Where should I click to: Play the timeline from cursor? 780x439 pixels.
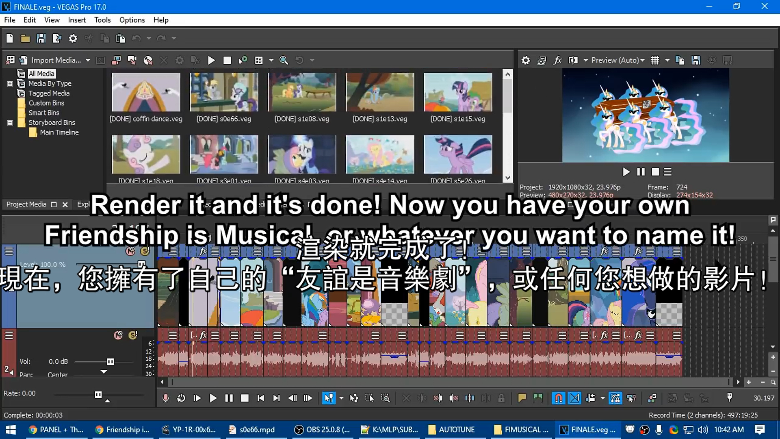pos(213,398)
